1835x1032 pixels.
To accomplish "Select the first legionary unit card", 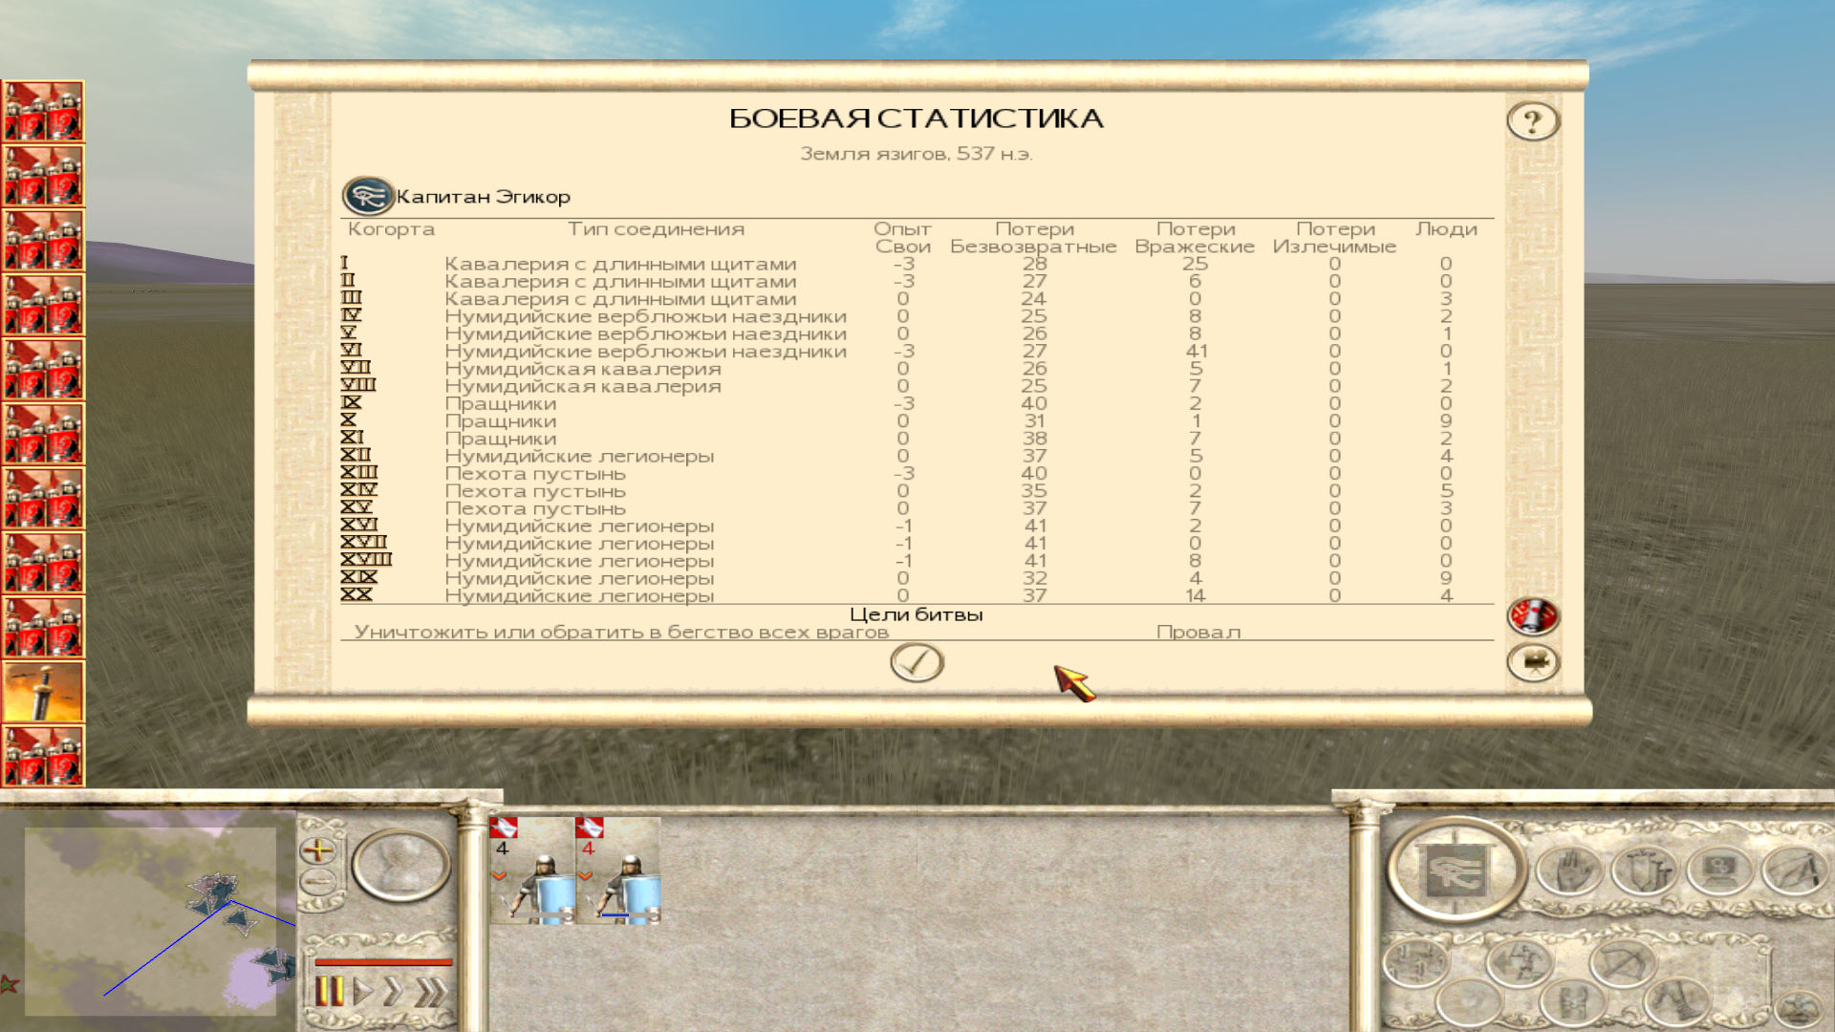I will click(531, 870).
